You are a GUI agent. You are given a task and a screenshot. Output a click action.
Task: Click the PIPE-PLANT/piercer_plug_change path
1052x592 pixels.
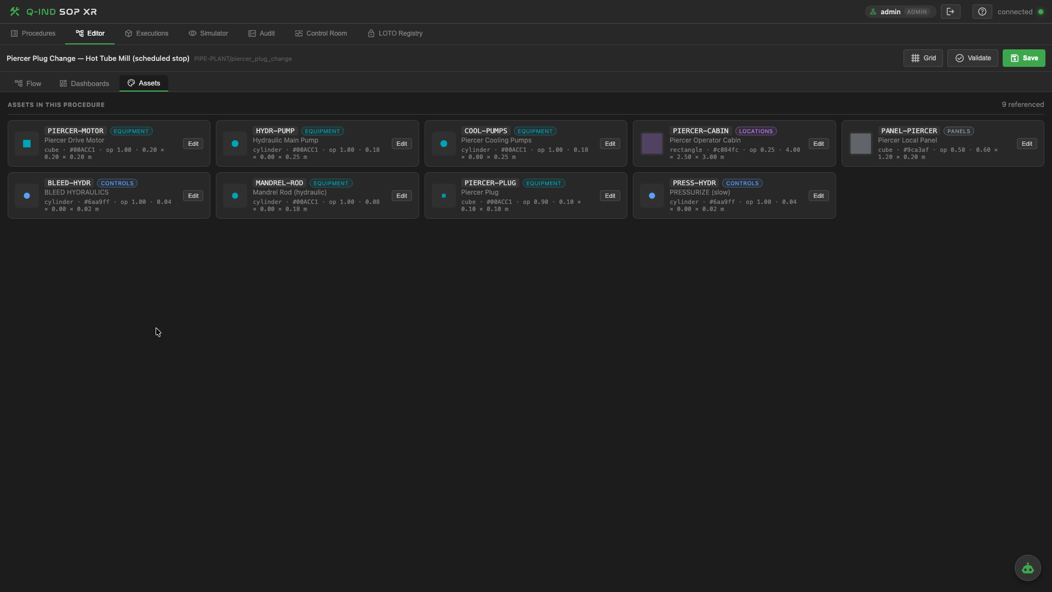[243, 59]
